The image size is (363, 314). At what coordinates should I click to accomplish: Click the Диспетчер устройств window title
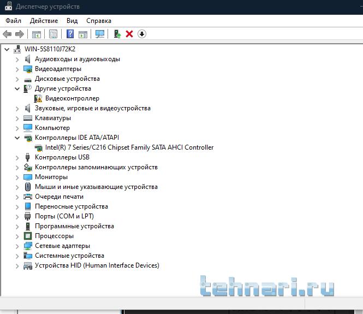47,7
